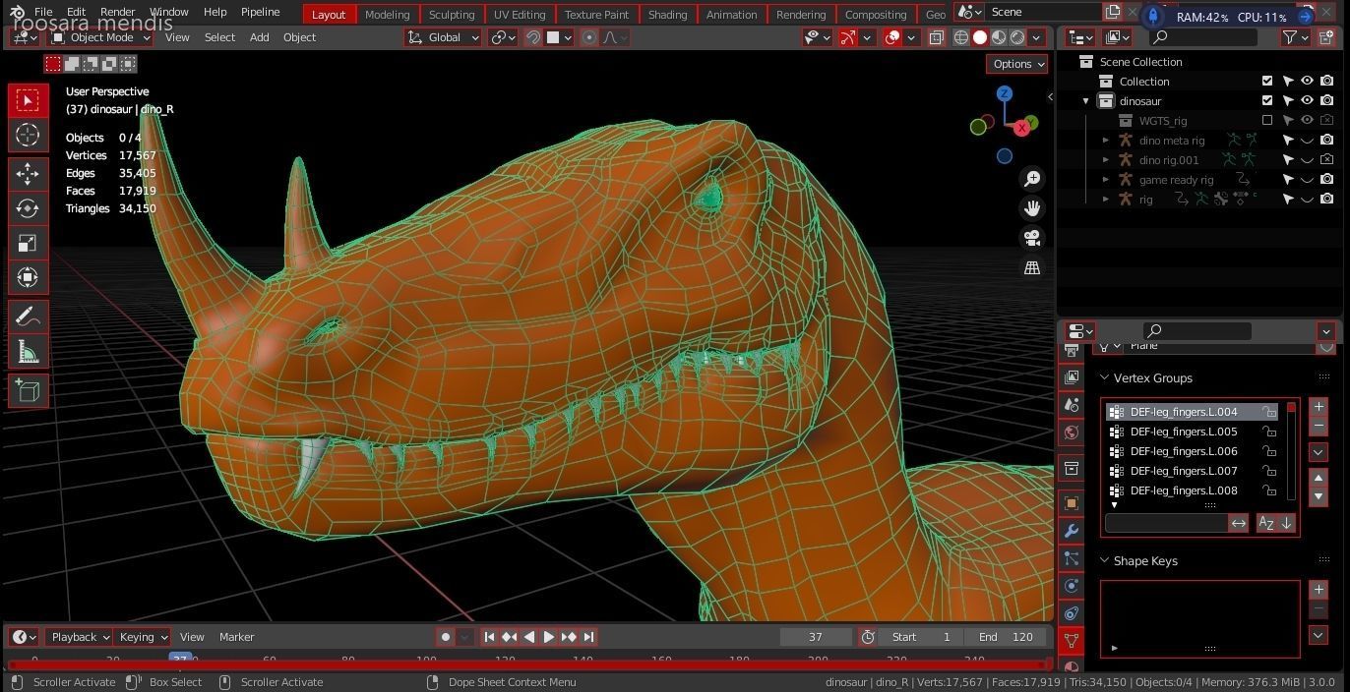Collapse the dinosaur collection tree
Viewport: 1350px width, 692px height.
(1086, 101)
